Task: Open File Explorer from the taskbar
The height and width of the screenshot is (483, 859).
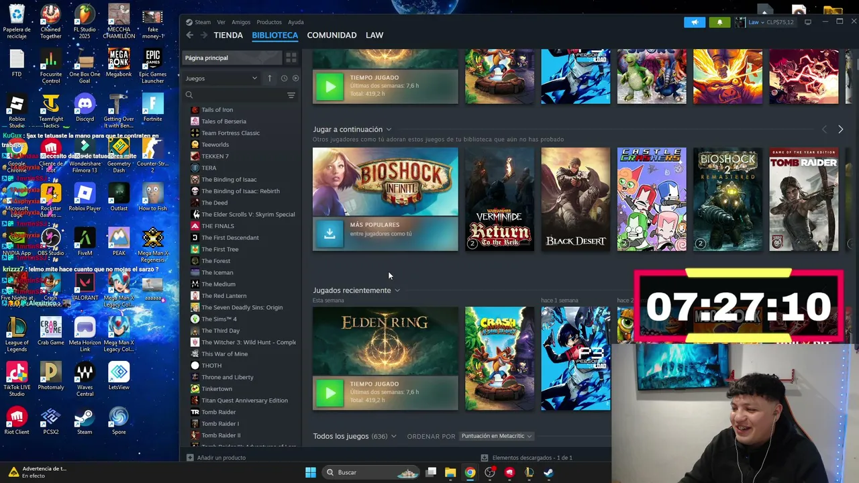Action: [450, 472]
